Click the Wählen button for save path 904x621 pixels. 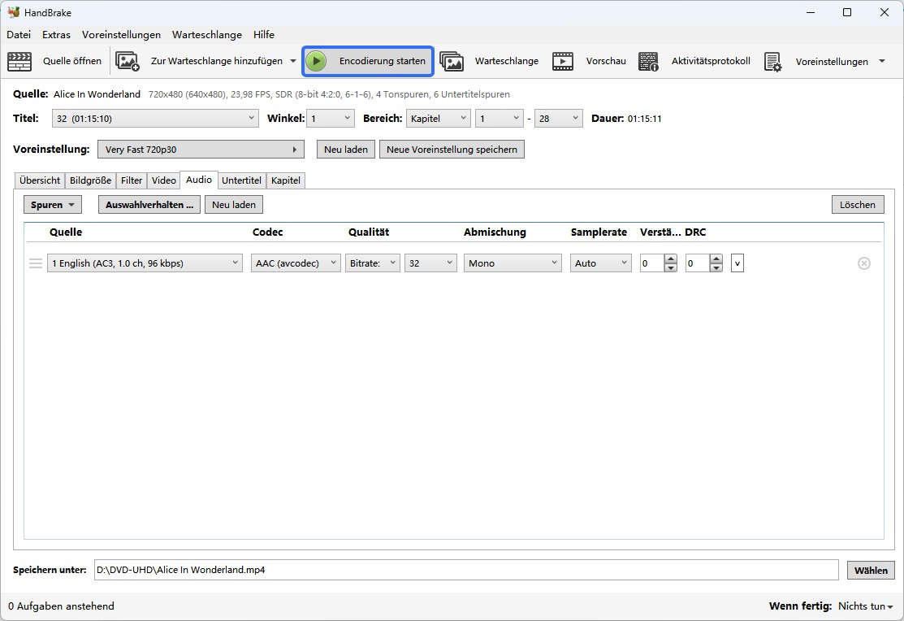point(872,571)
